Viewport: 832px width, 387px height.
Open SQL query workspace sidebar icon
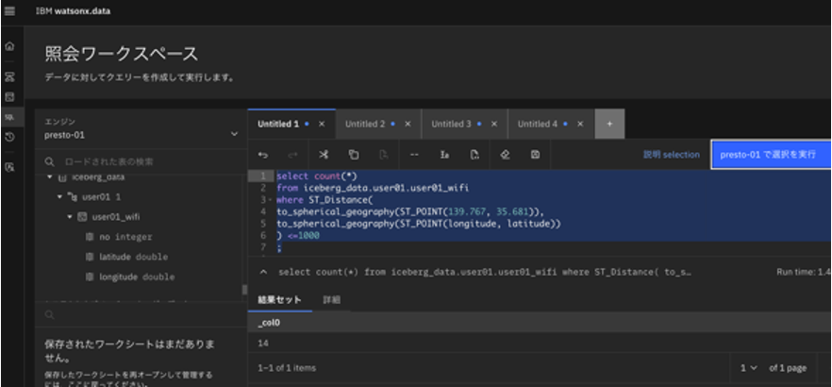coord(9,117)
